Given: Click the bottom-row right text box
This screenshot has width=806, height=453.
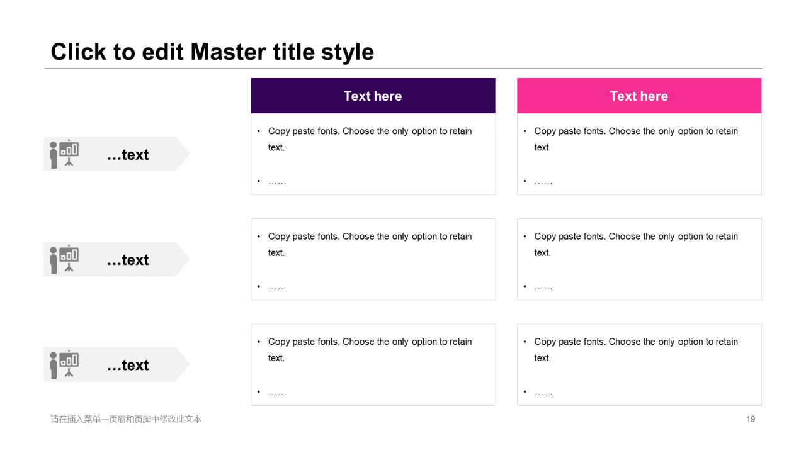Looking at the screenshot, I should point(639,364).
